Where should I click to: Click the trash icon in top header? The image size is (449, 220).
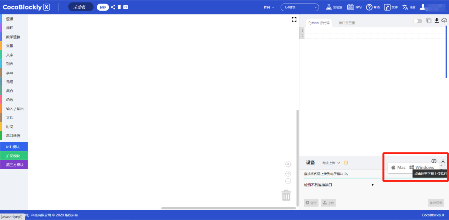click(x=119, y=7)
